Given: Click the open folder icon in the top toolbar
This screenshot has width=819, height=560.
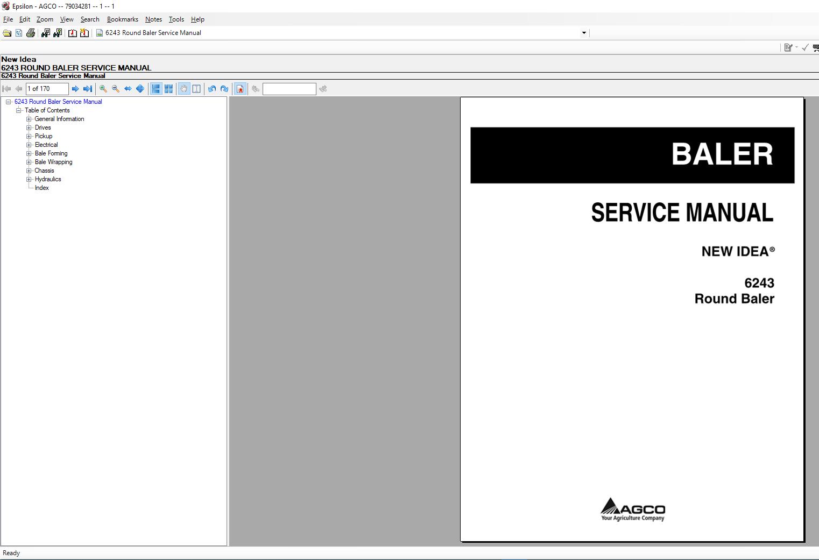Looking at the screenshot, I should coord(7,33).
